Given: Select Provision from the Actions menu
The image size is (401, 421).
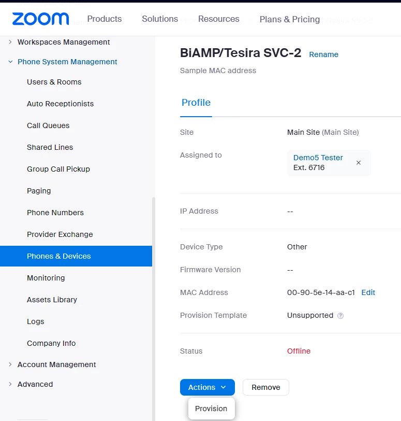Looking at the screenshot, I should [211, 409].
